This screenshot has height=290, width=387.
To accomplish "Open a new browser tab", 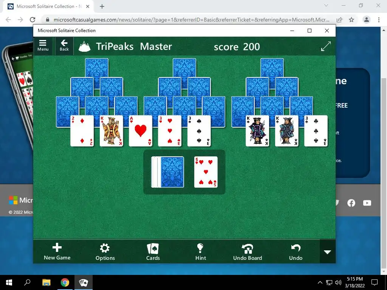I will pyautogui.click(x=102, y=6).
